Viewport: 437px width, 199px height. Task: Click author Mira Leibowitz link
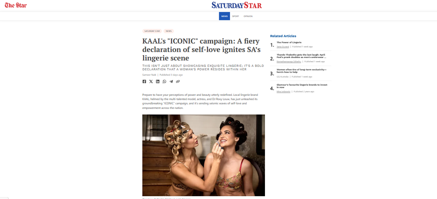pos(283,91)
